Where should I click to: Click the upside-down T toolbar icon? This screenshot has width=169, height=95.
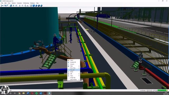click(27, 6)
